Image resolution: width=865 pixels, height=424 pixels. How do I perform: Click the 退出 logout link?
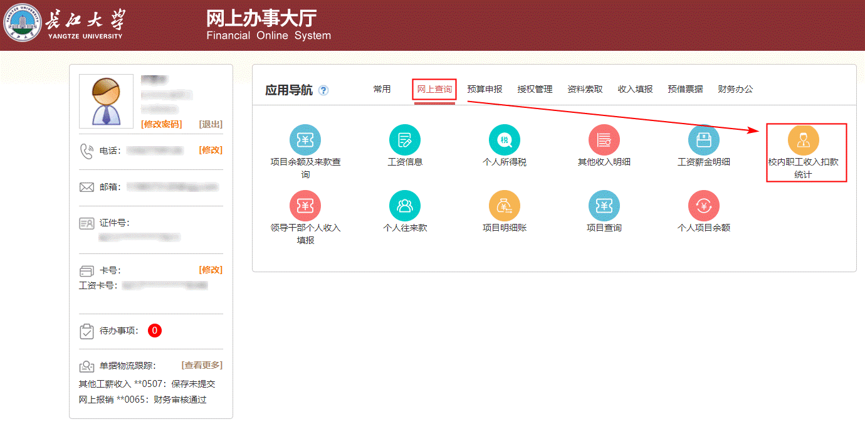(x=211, y=124)
